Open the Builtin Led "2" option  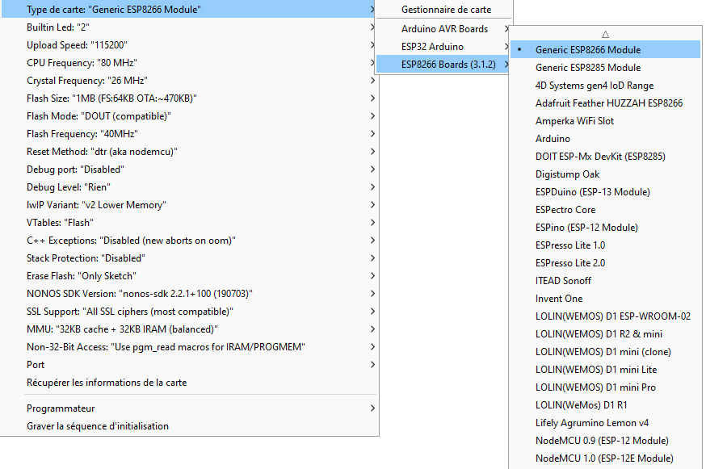[189, 27]
